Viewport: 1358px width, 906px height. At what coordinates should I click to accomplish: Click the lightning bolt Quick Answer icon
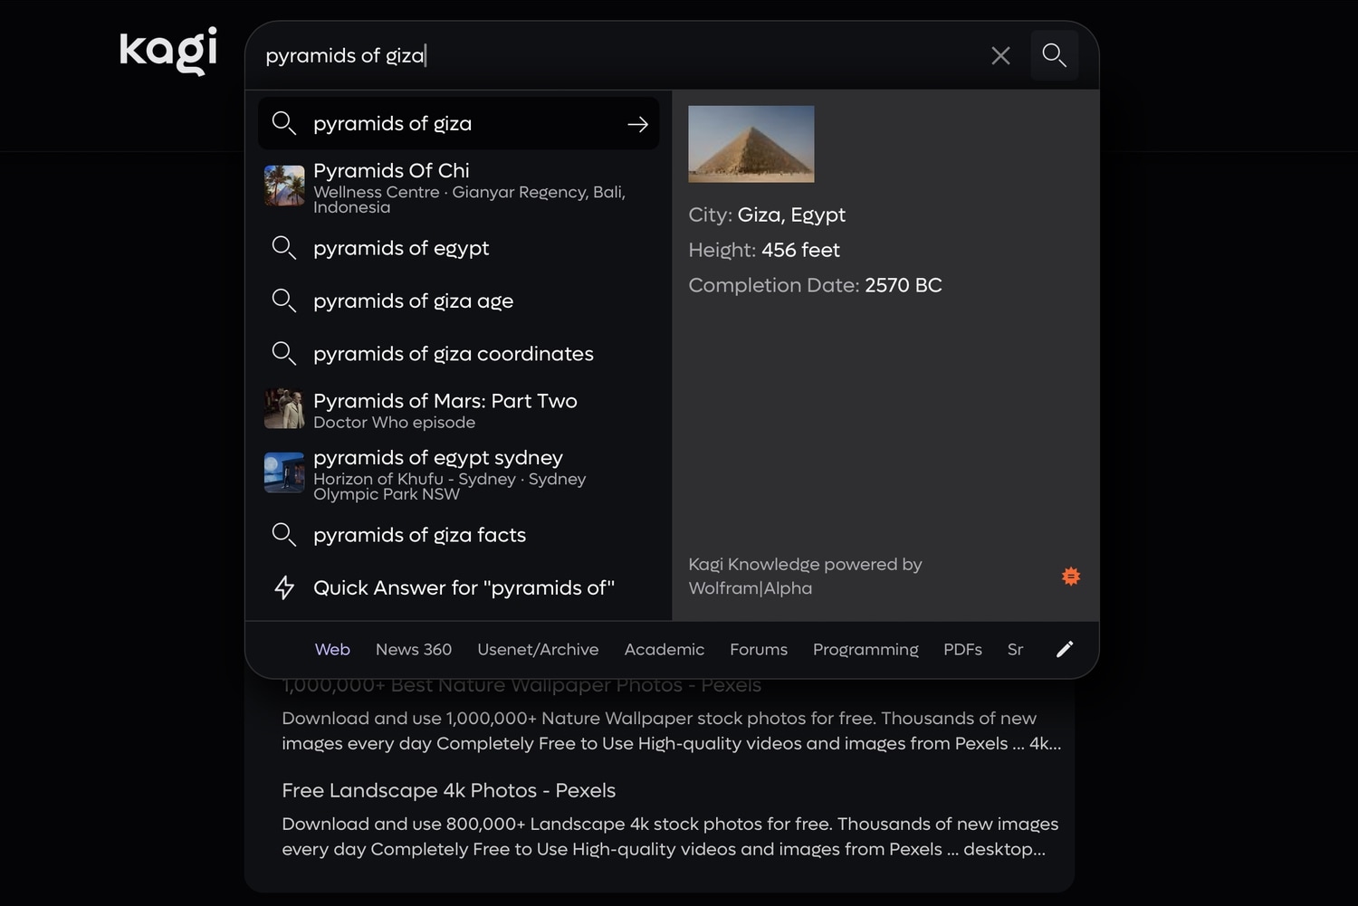[x=284, y=588]
